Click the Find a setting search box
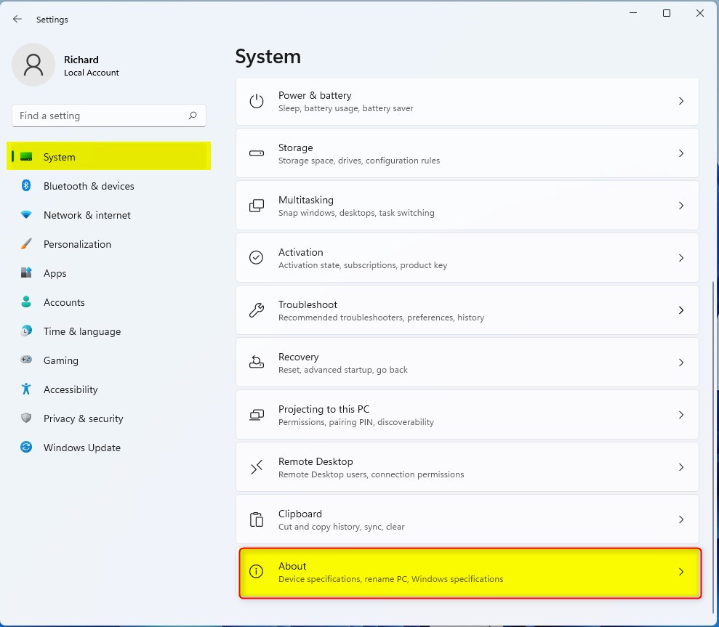The height and width of the screenshot is (627, 719). point(102,116)
